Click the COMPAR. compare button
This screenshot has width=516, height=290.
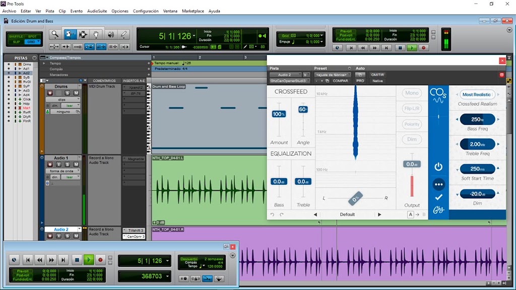pos(340,81)
